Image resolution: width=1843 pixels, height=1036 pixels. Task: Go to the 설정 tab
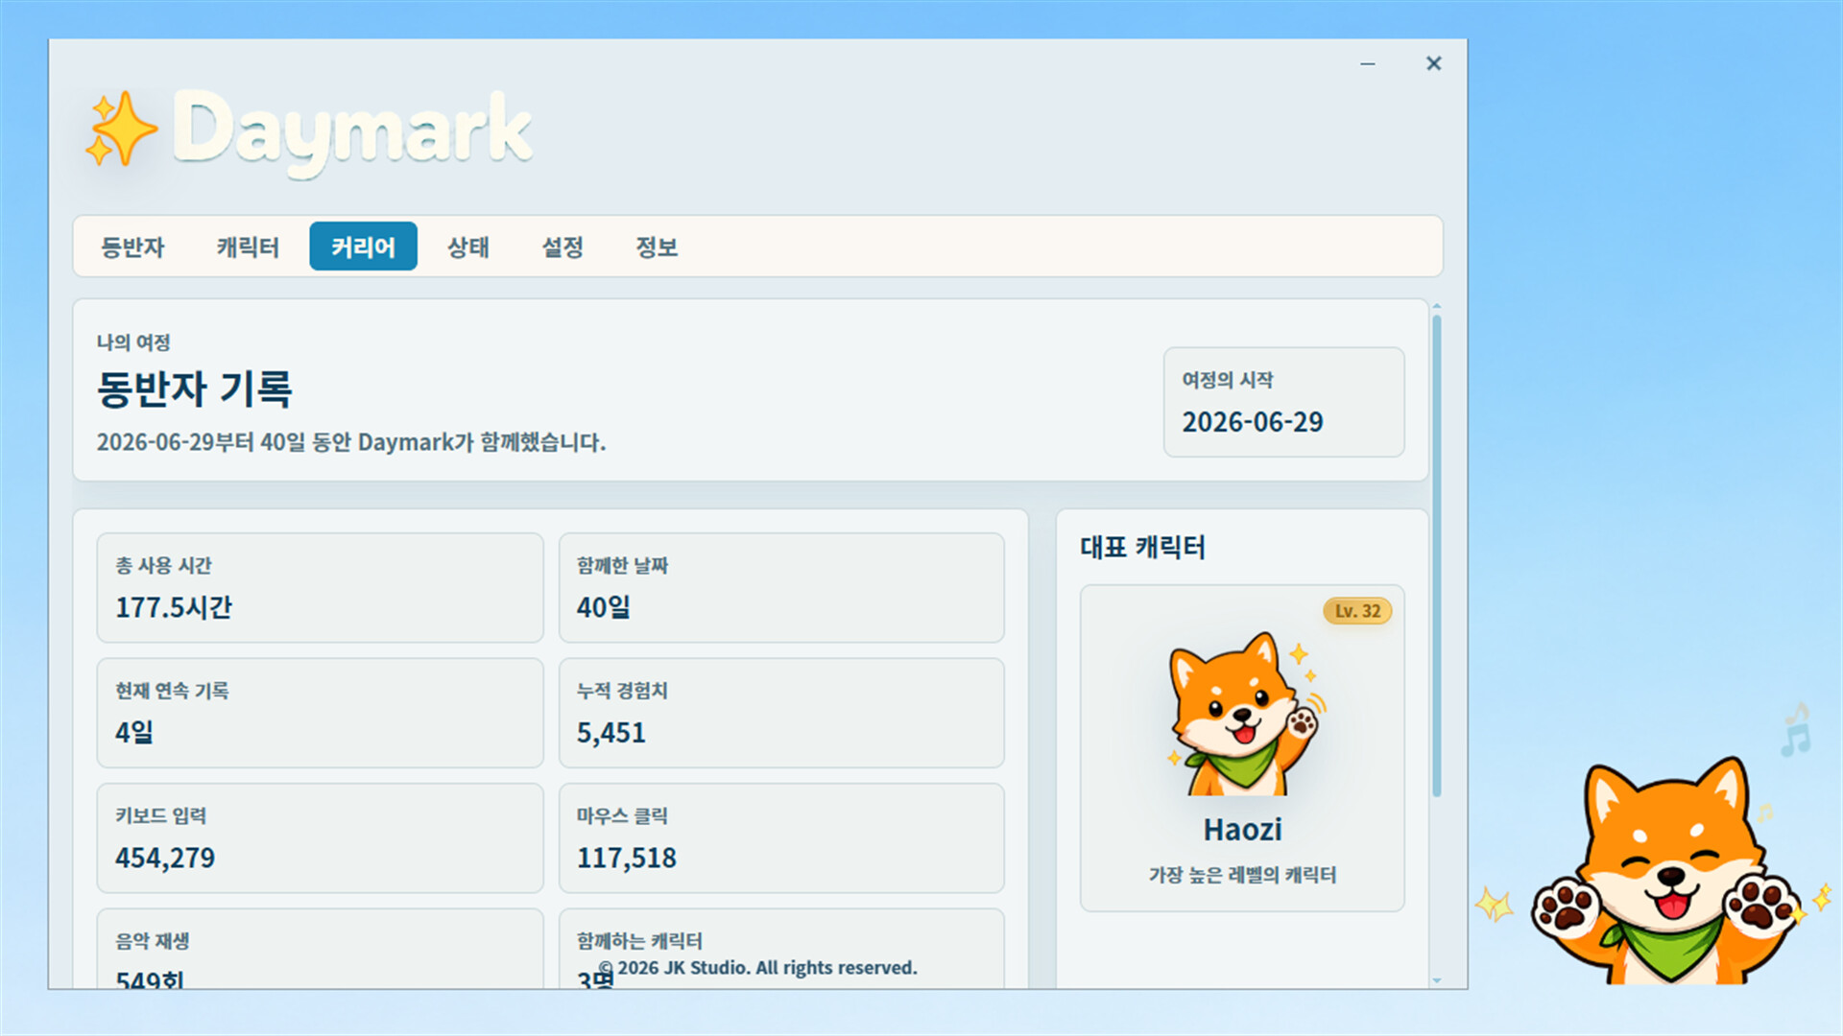click(562, 247)
